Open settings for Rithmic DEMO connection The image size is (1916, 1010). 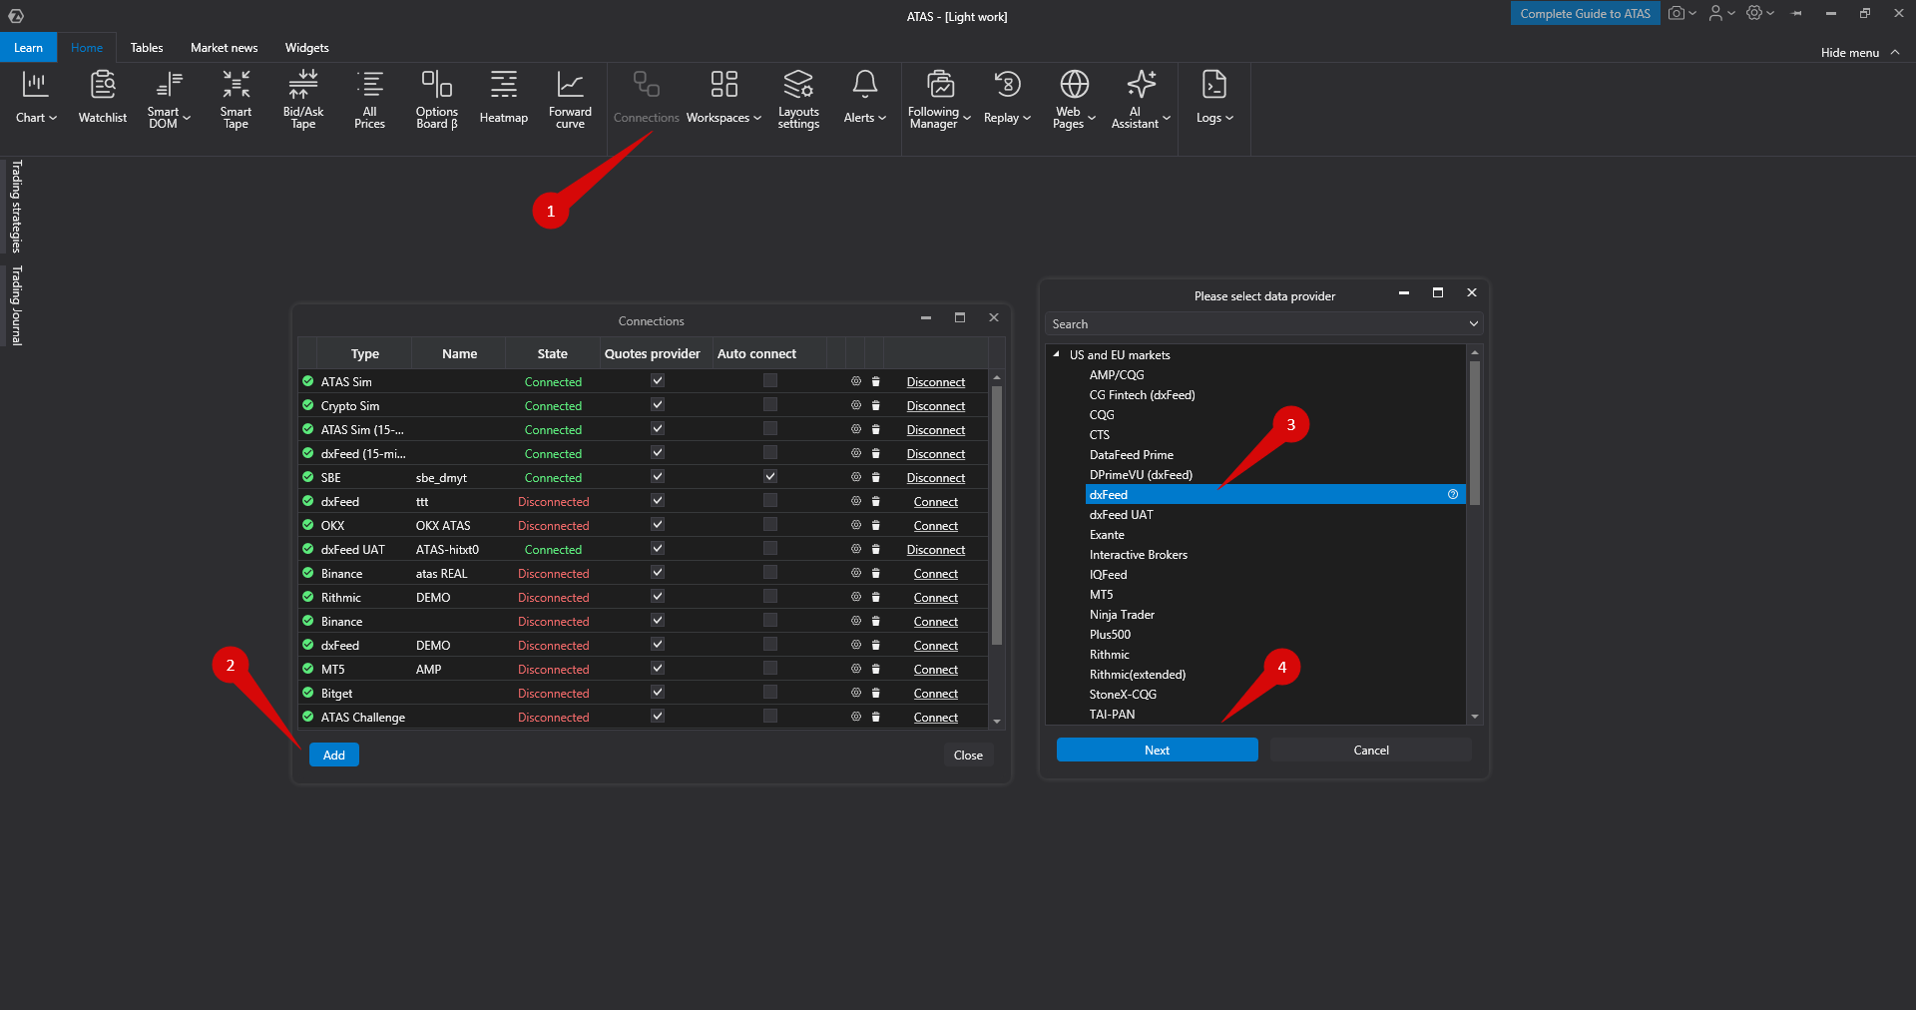[855, 597]
